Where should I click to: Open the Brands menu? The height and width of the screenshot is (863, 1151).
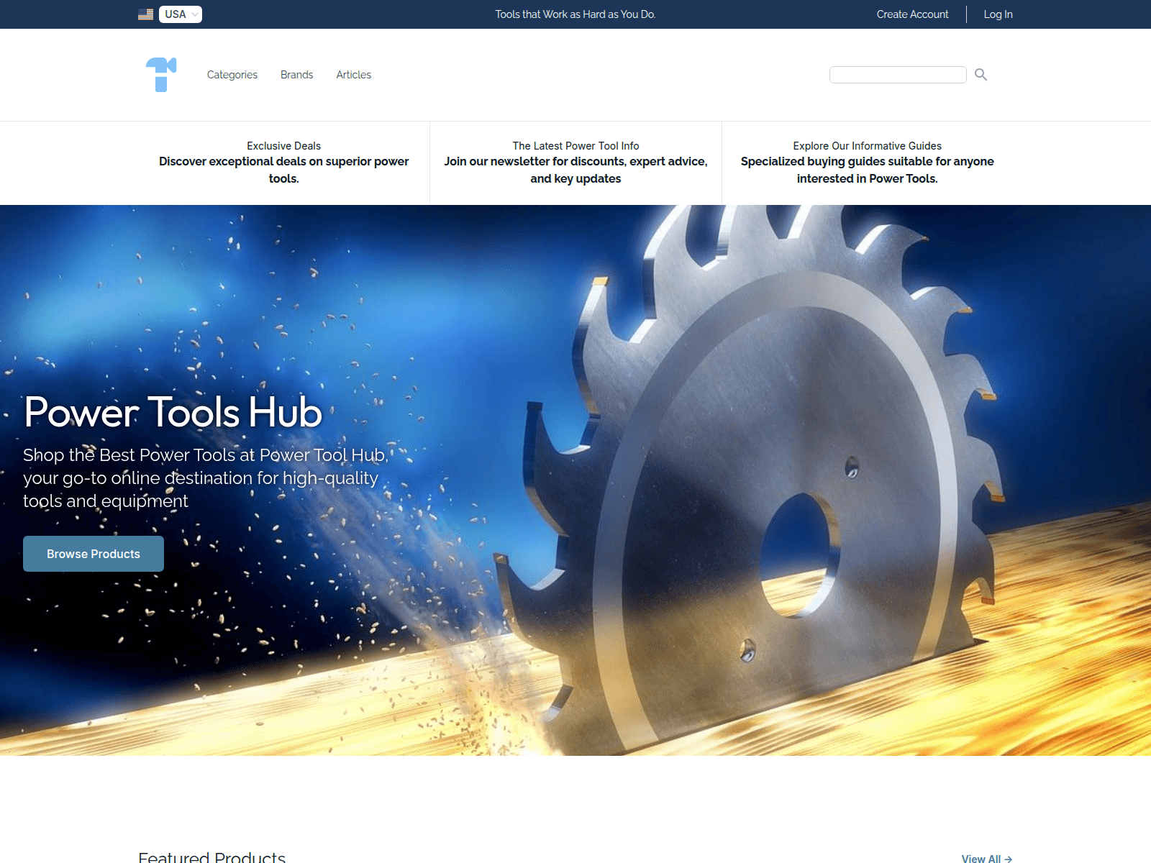(x=296, y=74)
